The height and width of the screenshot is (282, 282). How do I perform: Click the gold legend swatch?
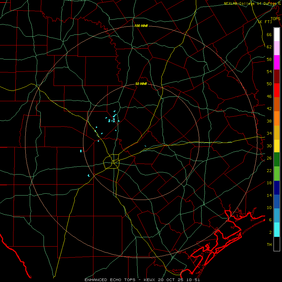[277, 133]
